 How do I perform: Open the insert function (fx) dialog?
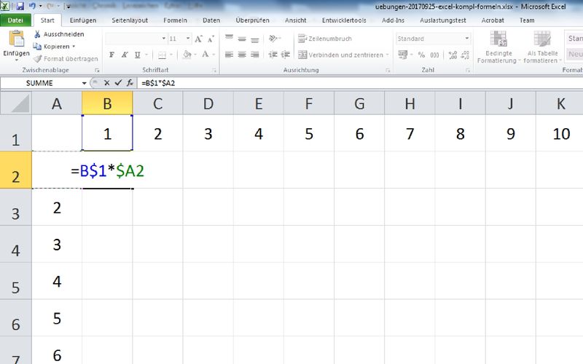click(x=130, y=83)
